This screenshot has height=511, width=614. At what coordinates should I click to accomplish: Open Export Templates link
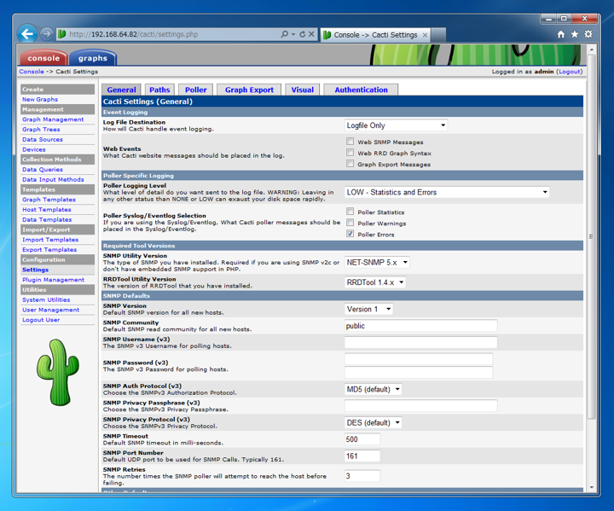[x=49, y=249]
